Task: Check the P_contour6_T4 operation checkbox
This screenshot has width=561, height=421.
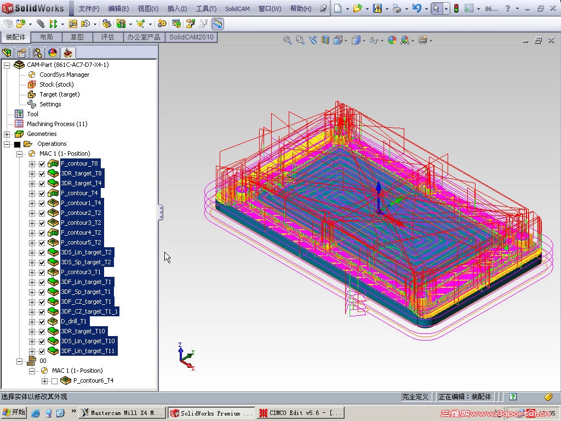Action: (54, 382)
